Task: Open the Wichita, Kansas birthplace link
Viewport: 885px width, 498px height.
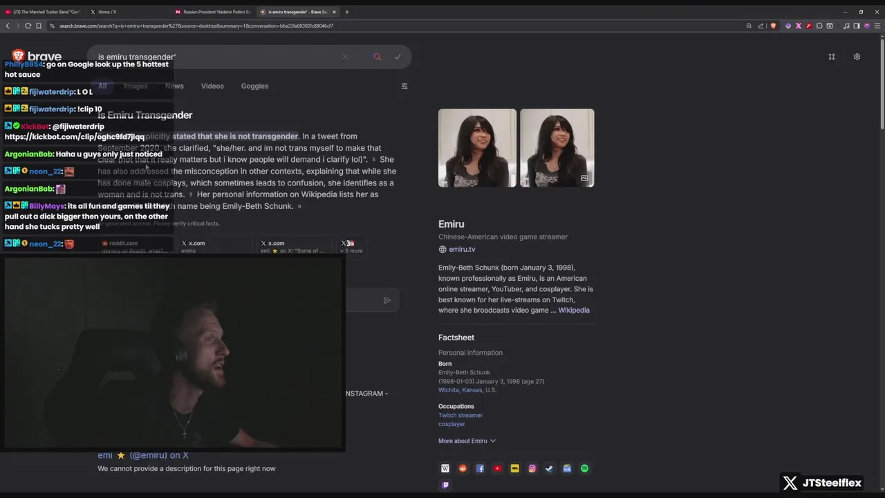Action: pyautogui.click(x=460, y=390)
